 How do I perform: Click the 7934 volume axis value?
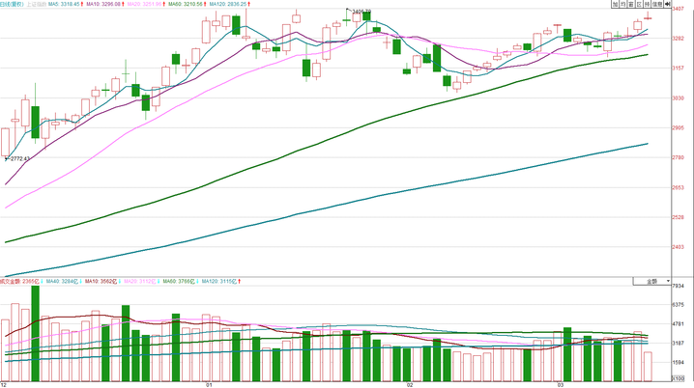[x=679, y=286]
